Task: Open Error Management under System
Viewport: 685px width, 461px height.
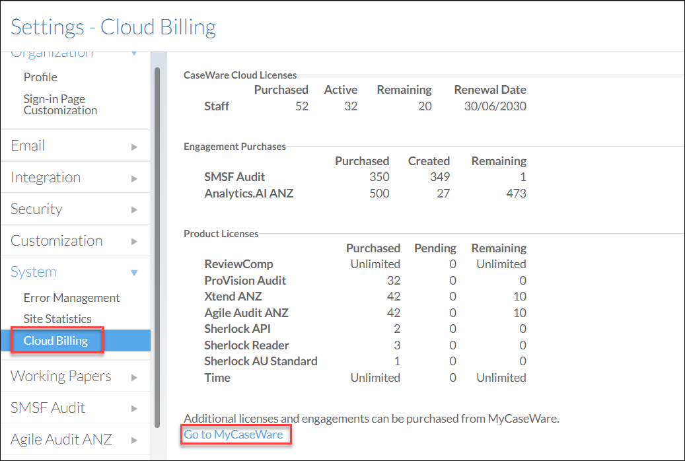Action: (71, 298)
